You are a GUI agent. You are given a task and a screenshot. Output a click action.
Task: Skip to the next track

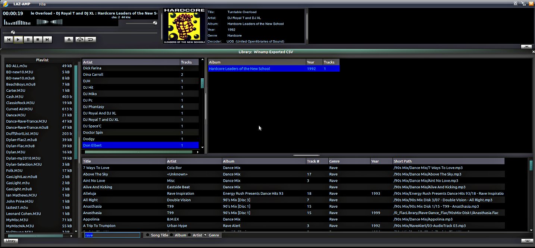(47, 39)
